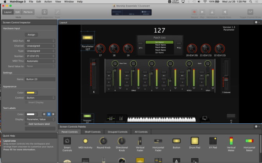Open the Channel dropdown
Screen dimensions: 262x163
[x=40, y=46]
